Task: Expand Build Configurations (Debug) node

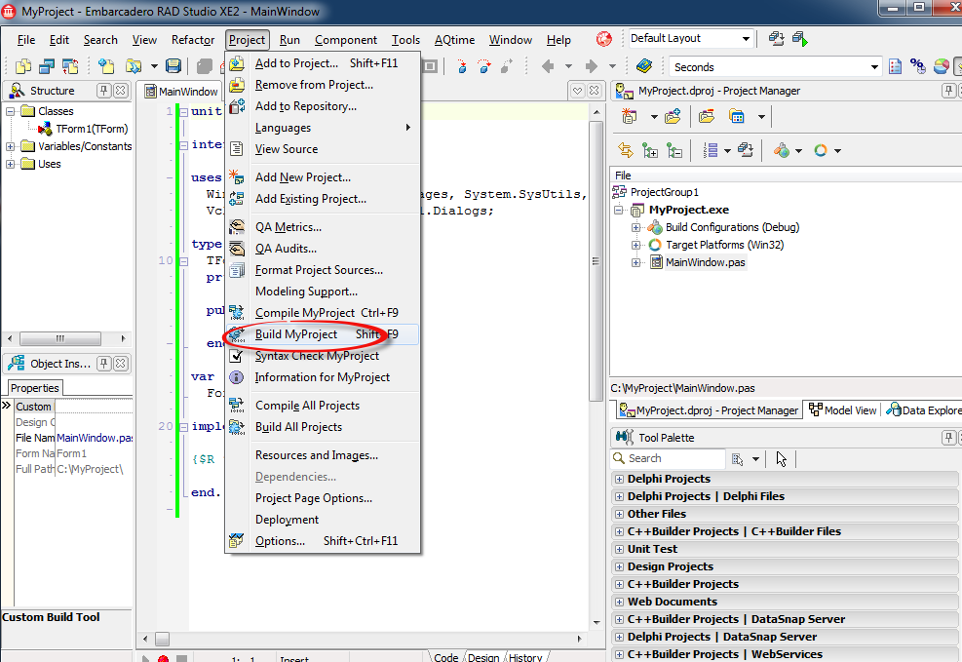Action: 636,227
